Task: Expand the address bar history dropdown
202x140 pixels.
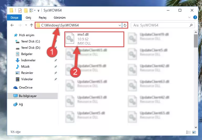Action: click(x=120, y=25)
